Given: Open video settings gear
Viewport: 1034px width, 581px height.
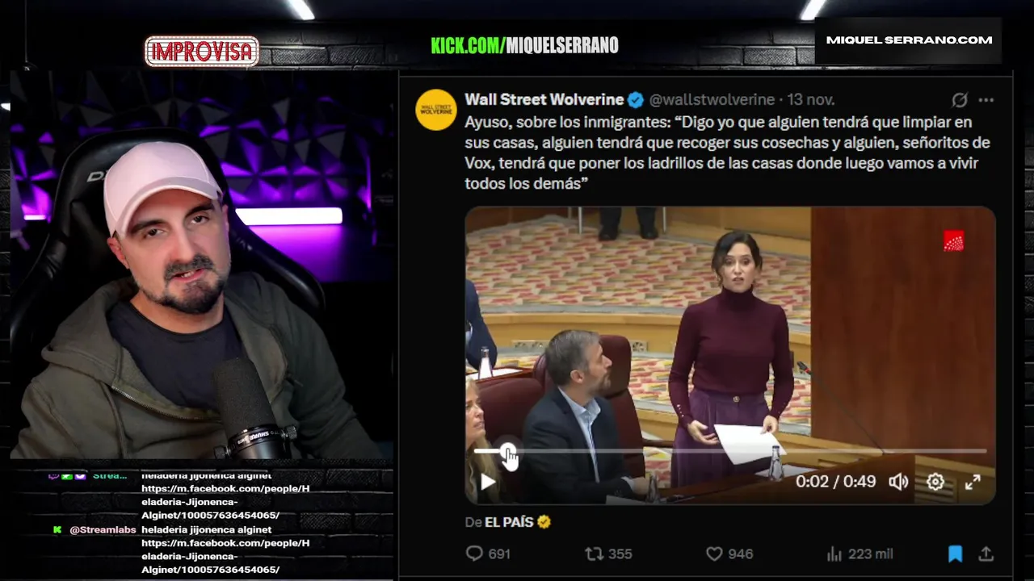Looking at the screenshot, I should click(935, 482).
